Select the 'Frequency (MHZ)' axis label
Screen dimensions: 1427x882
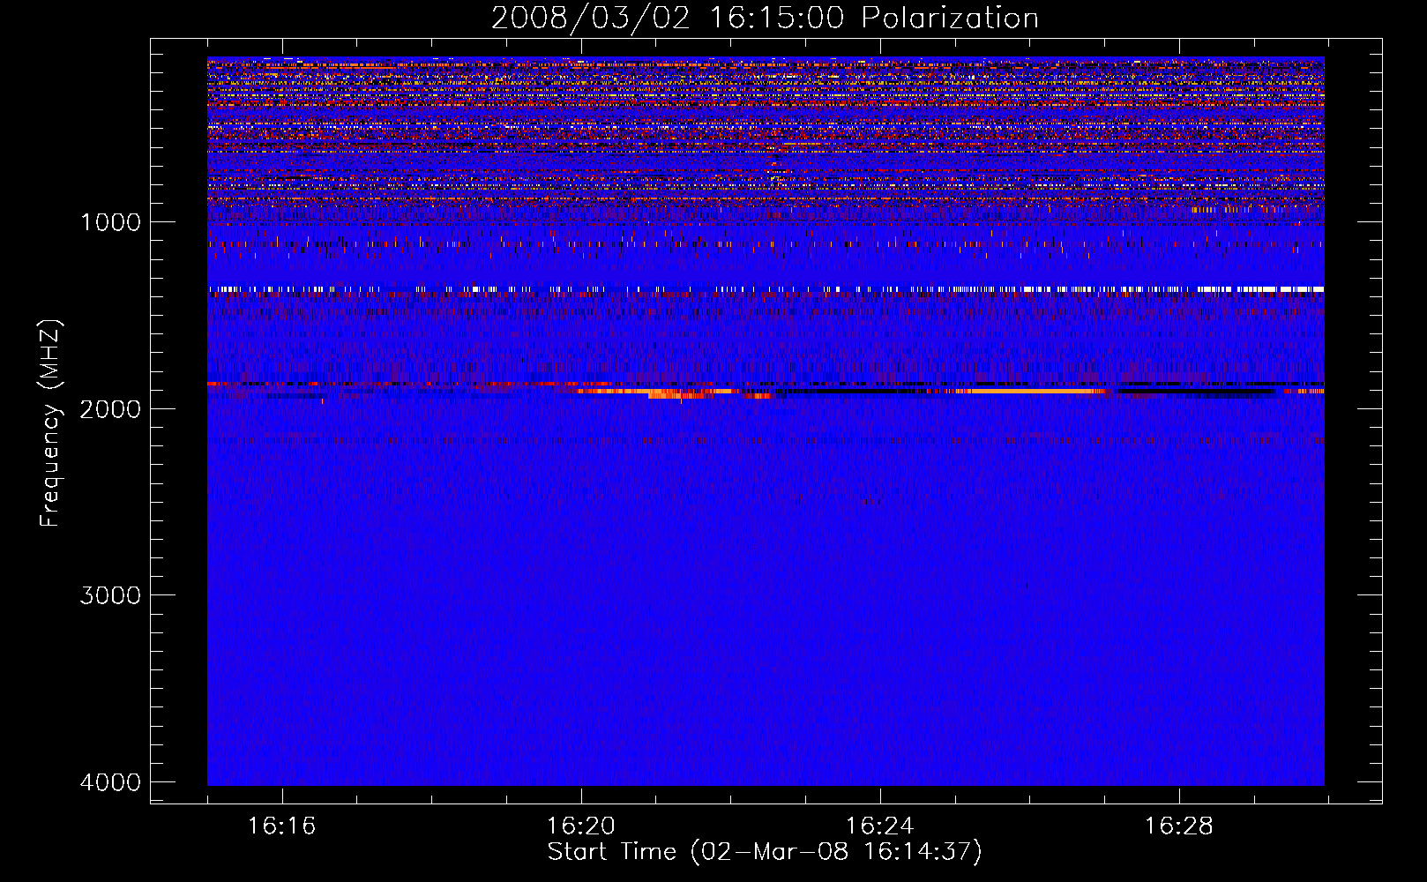(x=50, y=423)
